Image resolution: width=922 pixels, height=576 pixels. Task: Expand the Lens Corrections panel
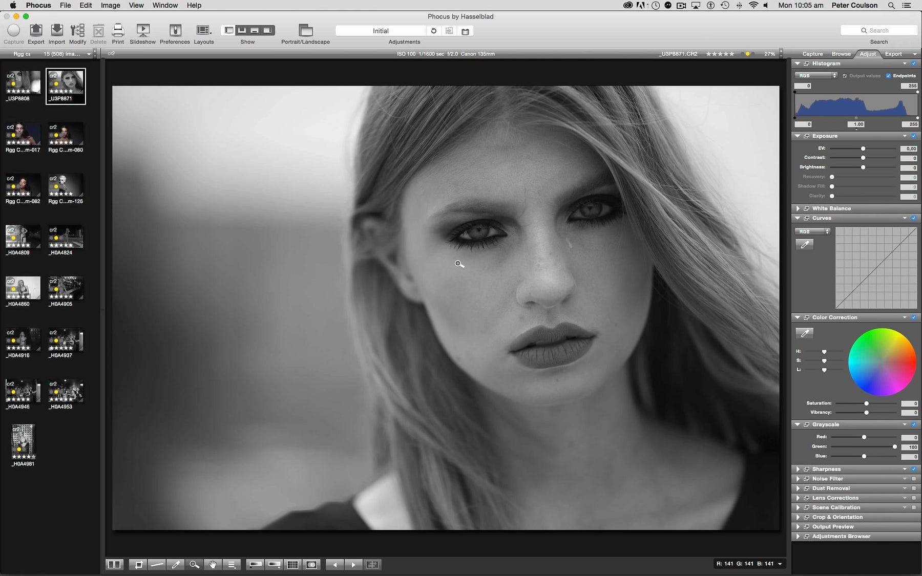(798, 498)
